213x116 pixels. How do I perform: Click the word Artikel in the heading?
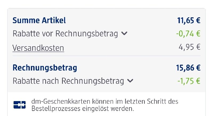[54, 20]
